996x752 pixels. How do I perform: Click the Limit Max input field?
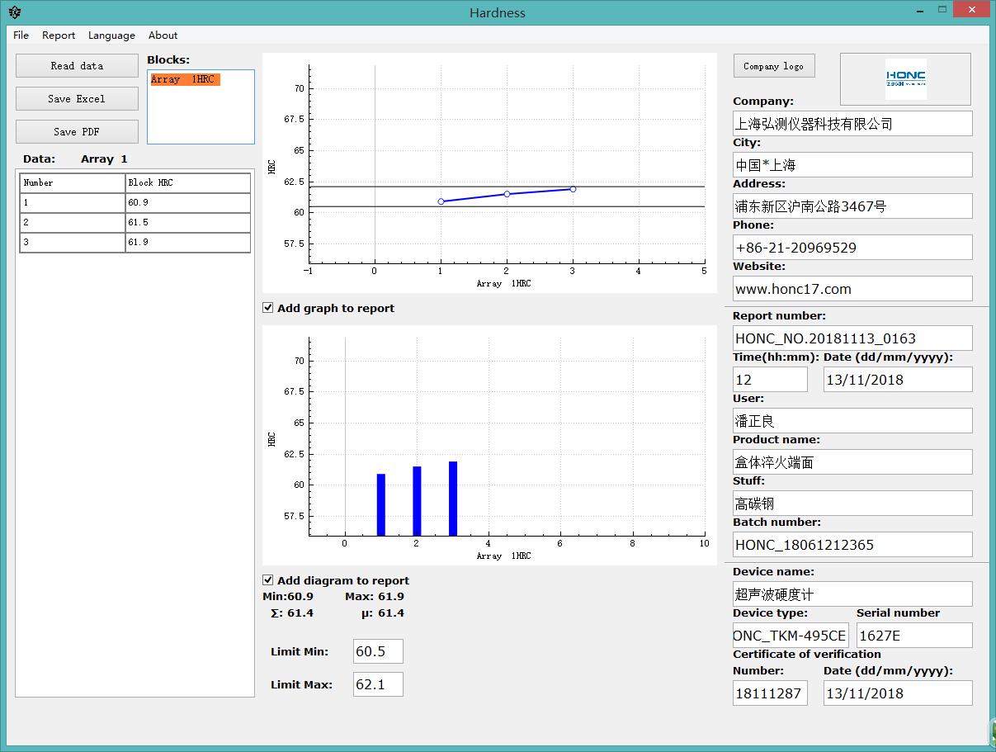378,684
